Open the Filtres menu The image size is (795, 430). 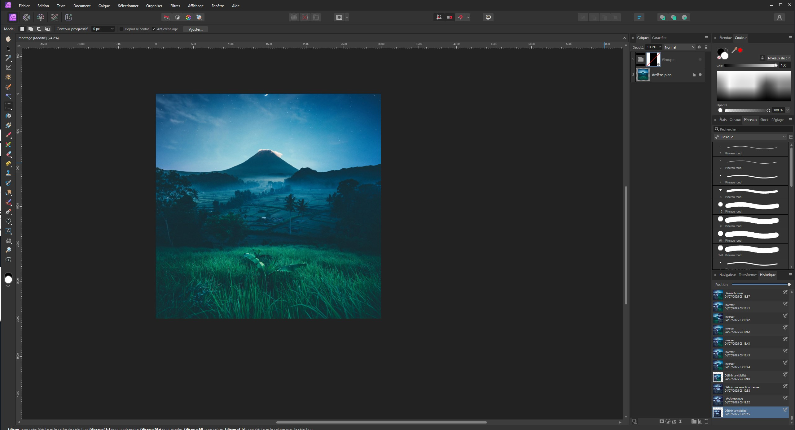175,6
